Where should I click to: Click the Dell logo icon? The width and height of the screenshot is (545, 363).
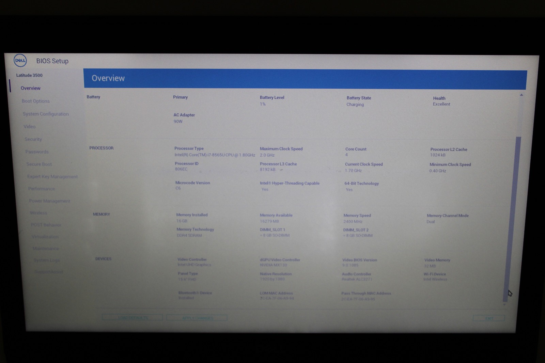(20, 60)
